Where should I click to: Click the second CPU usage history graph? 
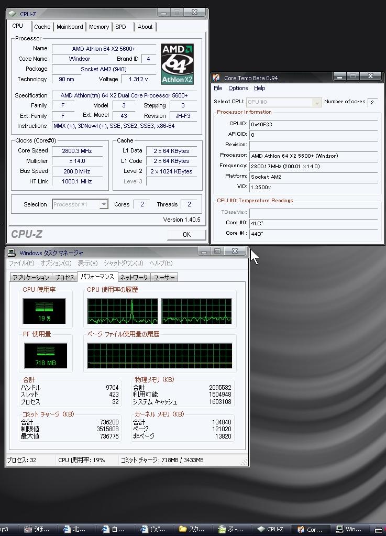196,311
